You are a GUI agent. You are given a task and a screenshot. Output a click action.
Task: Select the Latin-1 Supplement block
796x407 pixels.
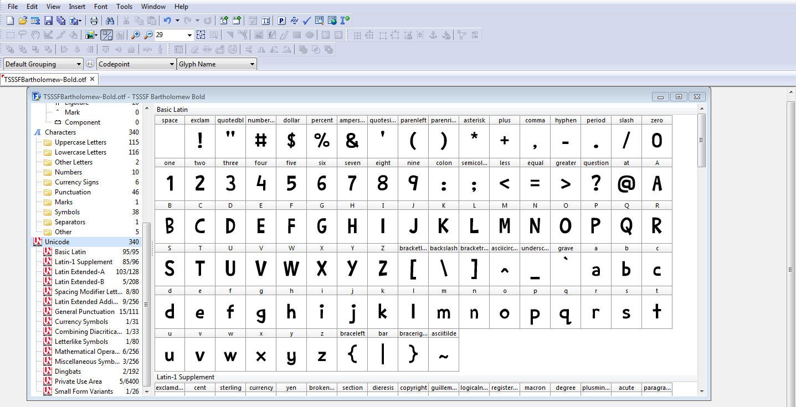coord(84,262)
